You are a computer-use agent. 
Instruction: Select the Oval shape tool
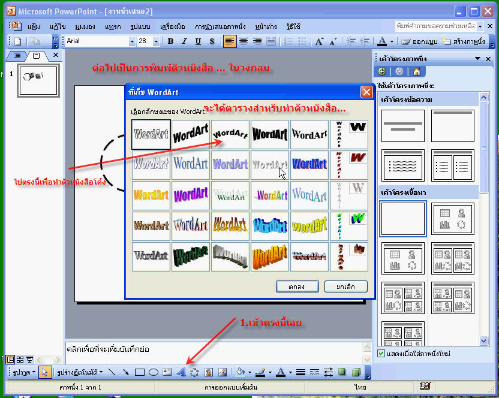(154, 372)
